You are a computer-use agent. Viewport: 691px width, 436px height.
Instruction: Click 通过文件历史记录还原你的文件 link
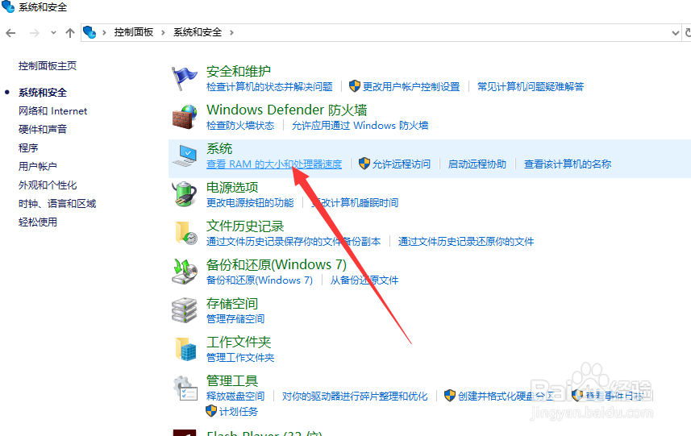coord(466,242)
